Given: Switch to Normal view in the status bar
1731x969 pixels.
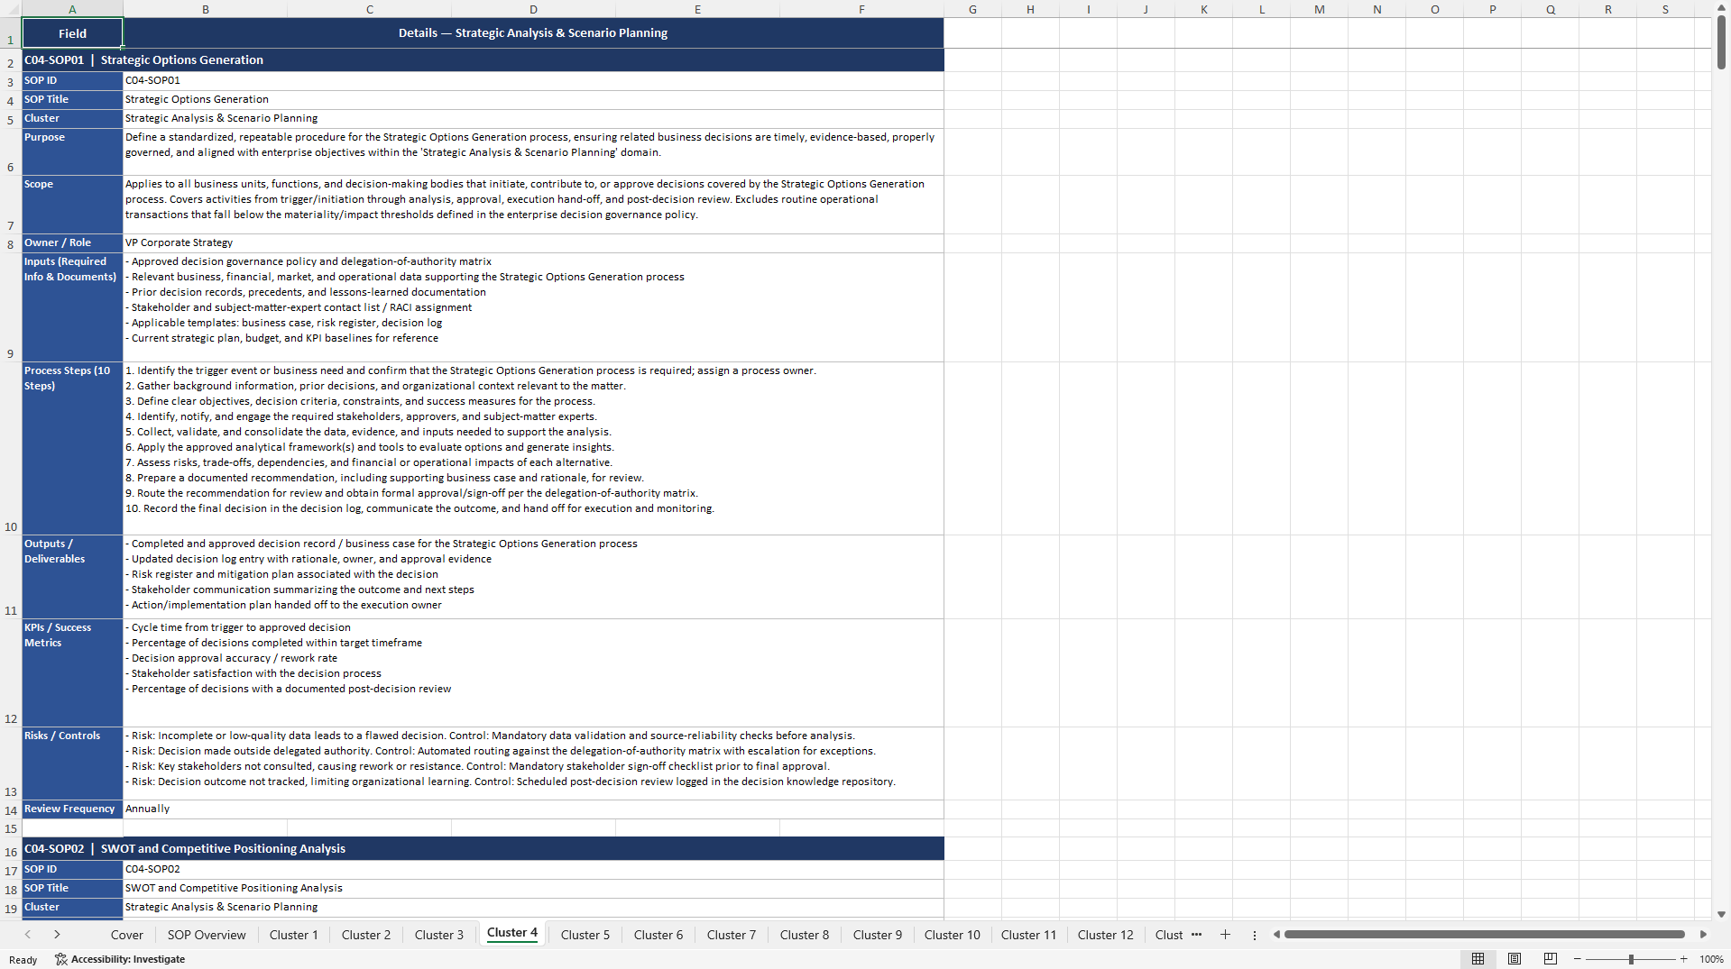Looking at the screenshot, I should click(1478, 959).
